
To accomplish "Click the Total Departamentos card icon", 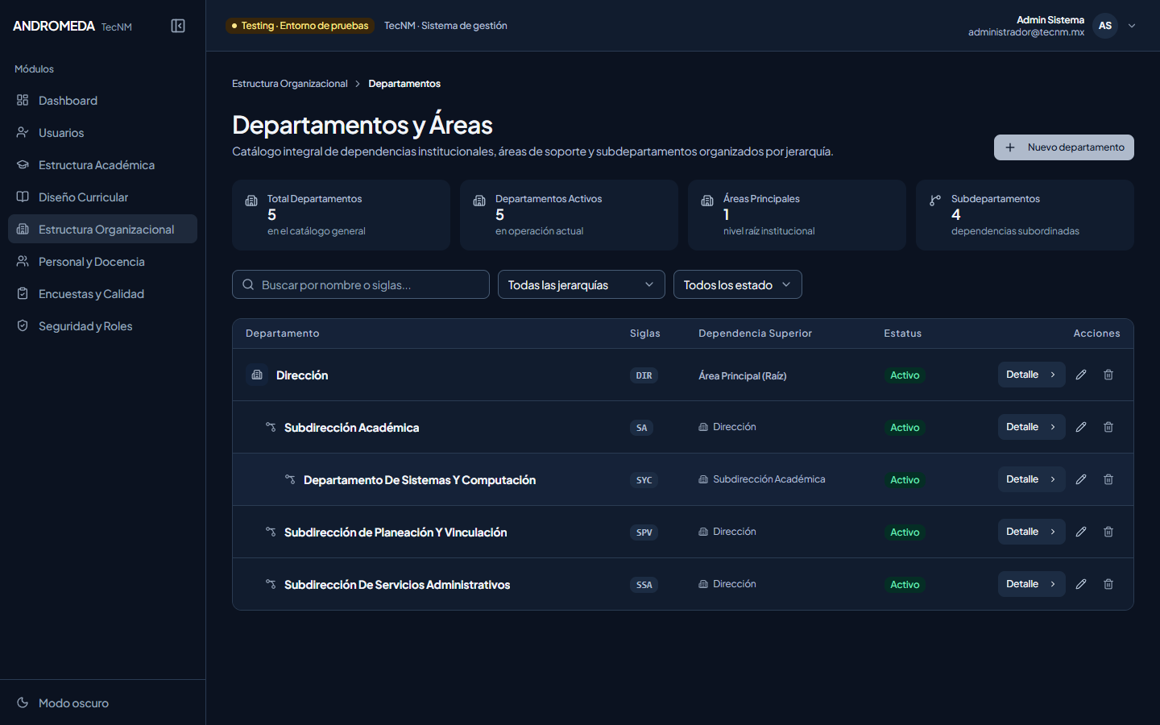I will pyautogui.click(x=251, y=201).
